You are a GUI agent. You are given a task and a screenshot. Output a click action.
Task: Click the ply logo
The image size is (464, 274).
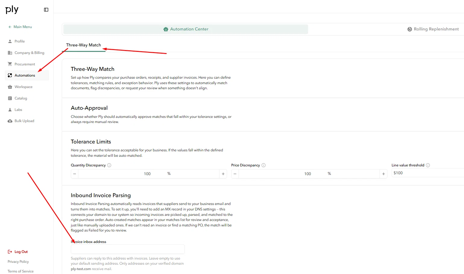[x=12, y=10]
